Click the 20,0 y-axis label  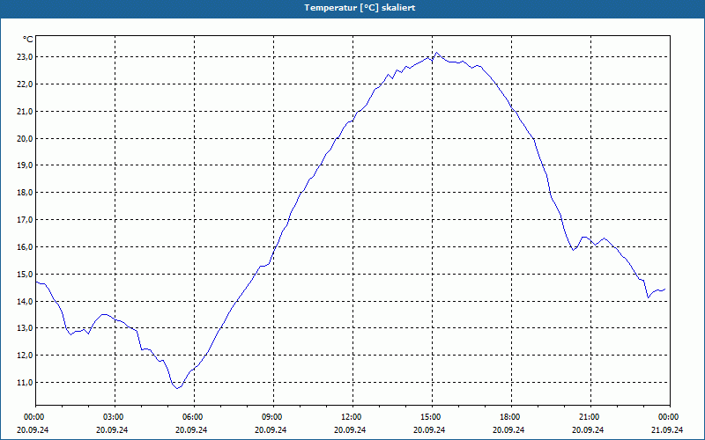click(x=25, y=138)
